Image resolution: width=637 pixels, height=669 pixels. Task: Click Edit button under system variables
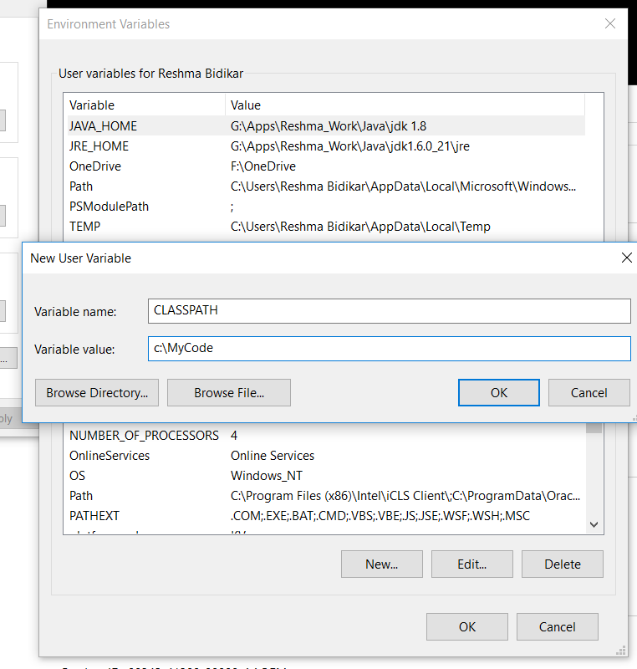click(471, 564)
